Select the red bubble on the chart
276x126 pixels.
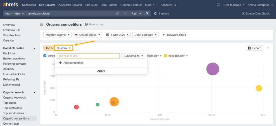click(76, 107)
